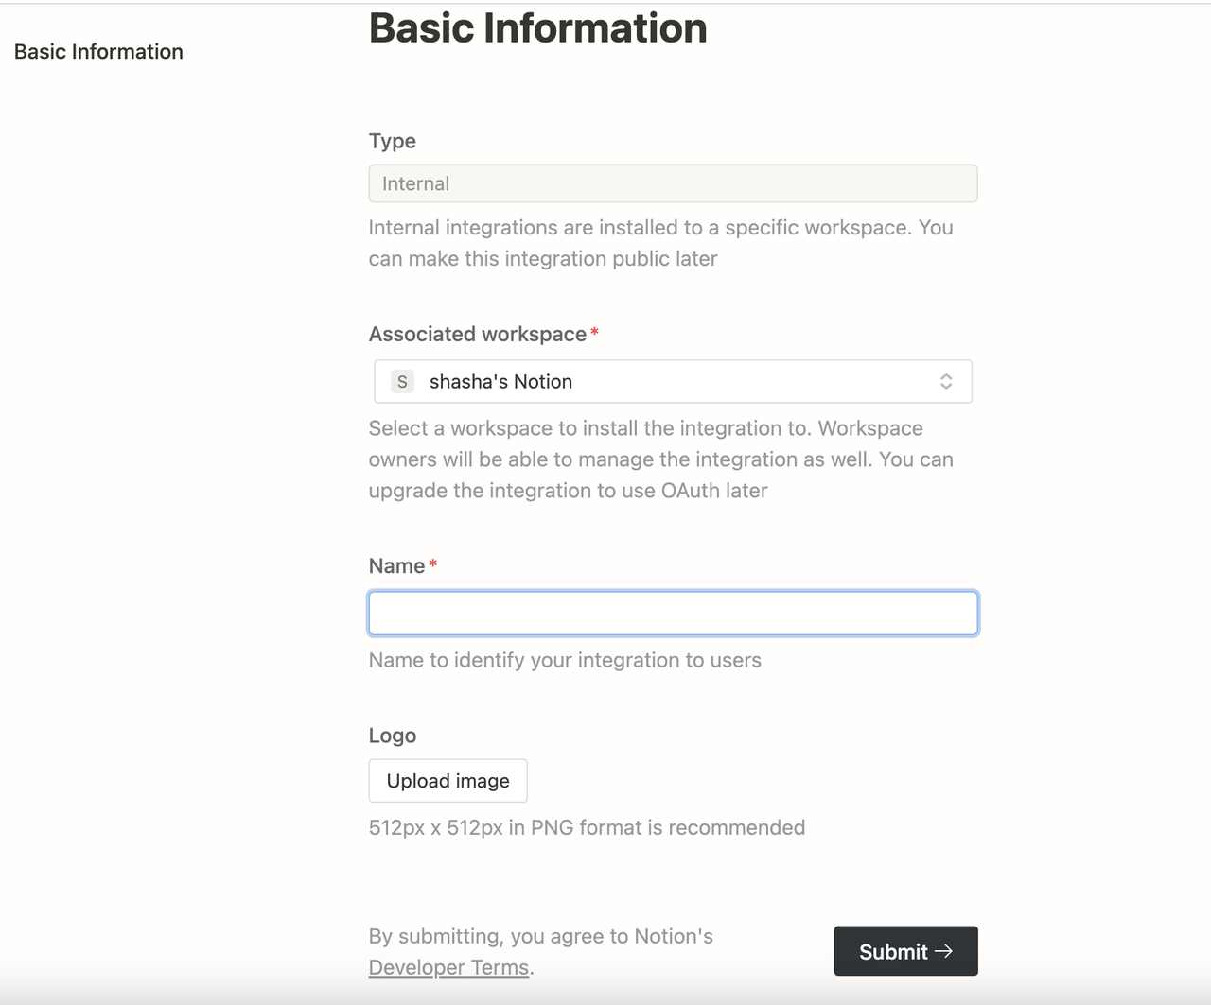
Task: Click the red asterisk beside Associated workspace
Action: [x=594, y=333]
